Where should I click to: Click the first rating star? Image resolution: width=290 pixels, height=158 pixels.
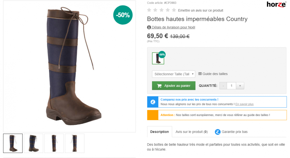pyautogui.click(x=149, y=10)
